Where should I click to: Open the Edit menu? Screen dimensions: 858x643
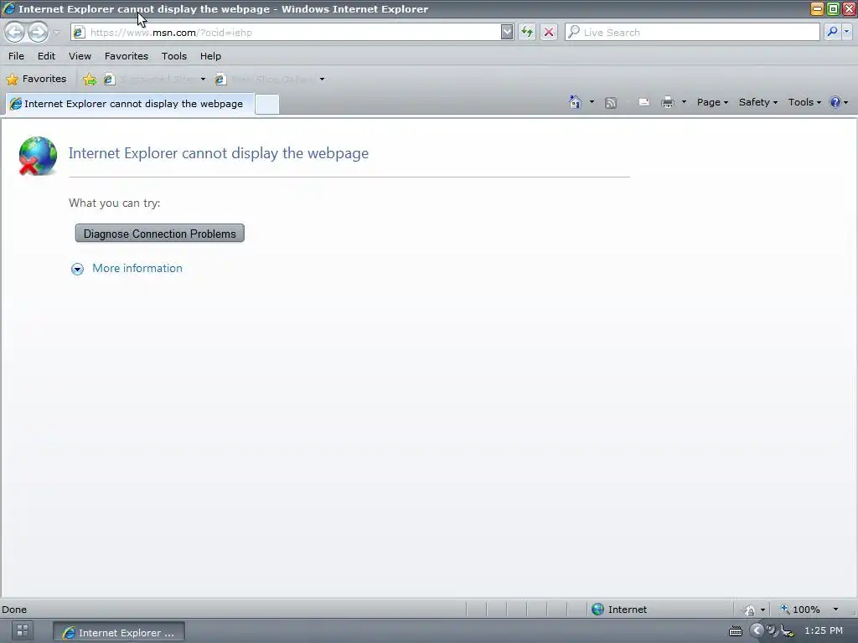tap(46, 56)
